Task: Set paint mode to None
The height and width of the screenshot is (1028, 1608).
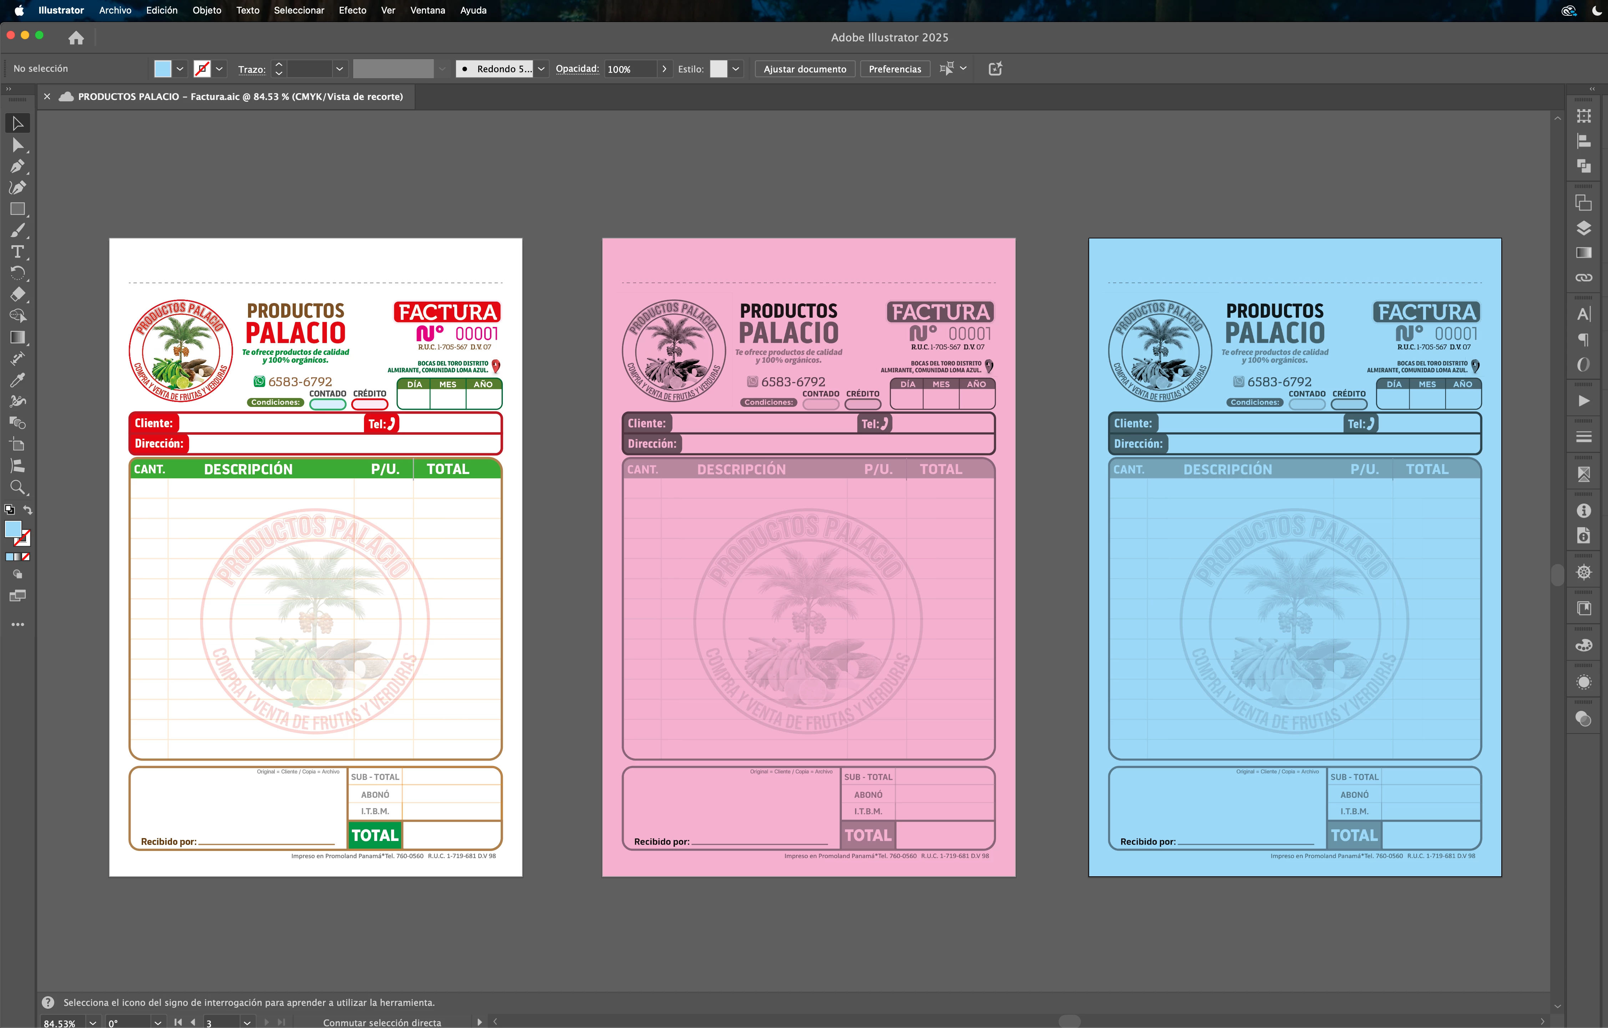Action: tap(25, 556)
